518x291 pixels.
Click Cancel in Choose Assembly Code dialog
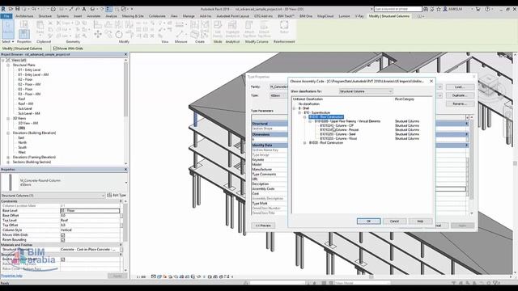(394, 221)
